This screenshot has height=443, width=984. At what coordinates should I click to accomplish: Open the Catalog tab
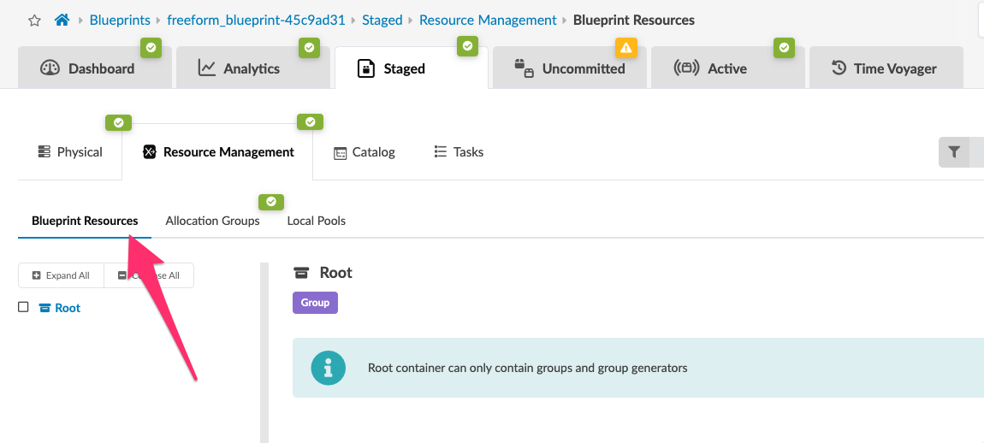(365, 152)
